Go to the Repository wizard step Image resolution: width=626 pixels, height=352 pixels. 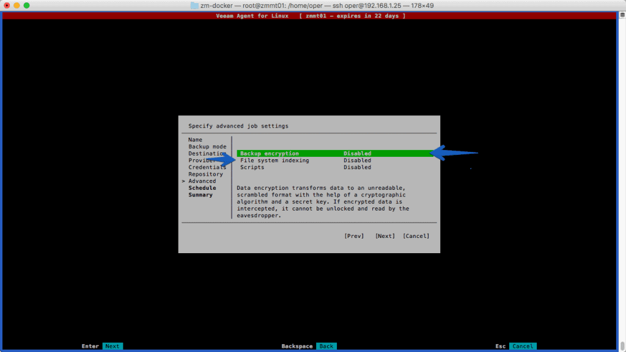coord(205,174)
